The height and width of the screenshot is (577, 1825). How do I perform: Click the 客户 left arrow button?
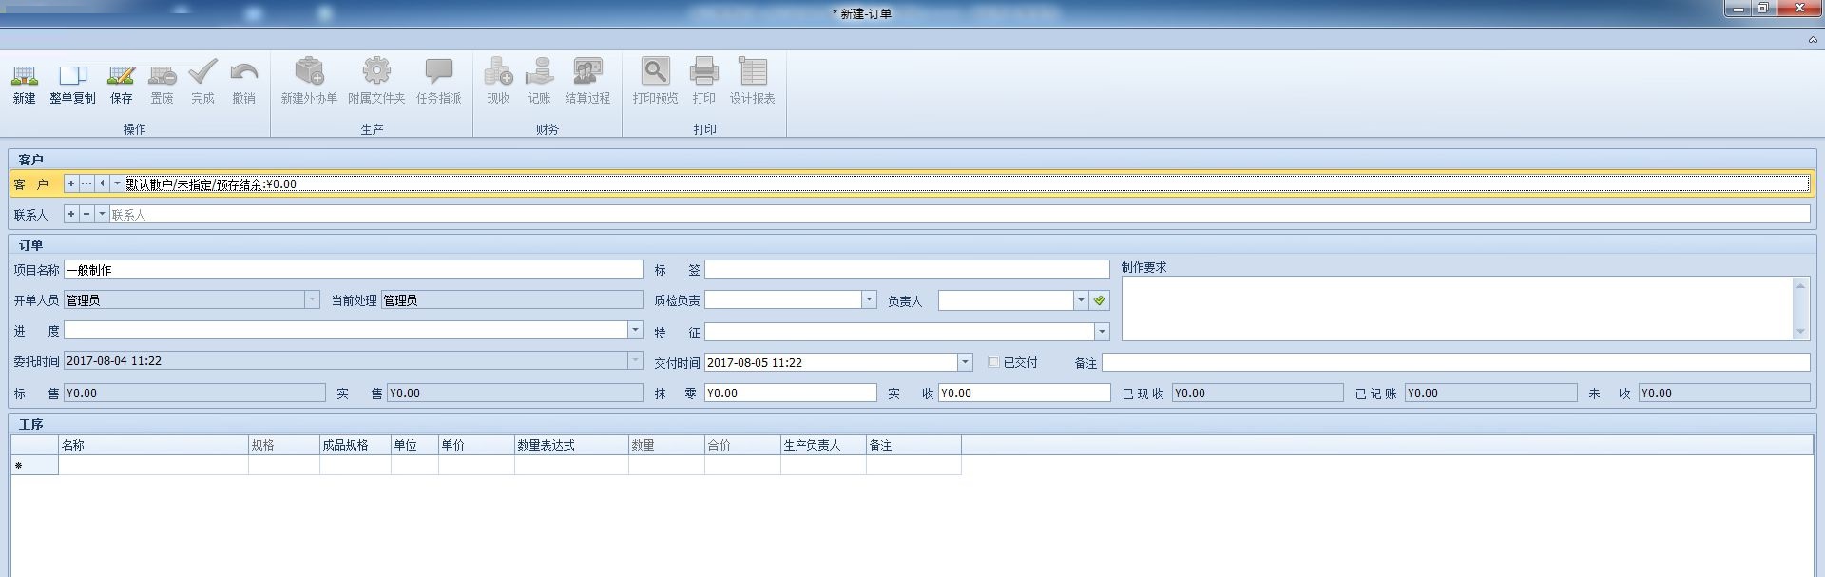pyautogui.click(x=102, y=183)
